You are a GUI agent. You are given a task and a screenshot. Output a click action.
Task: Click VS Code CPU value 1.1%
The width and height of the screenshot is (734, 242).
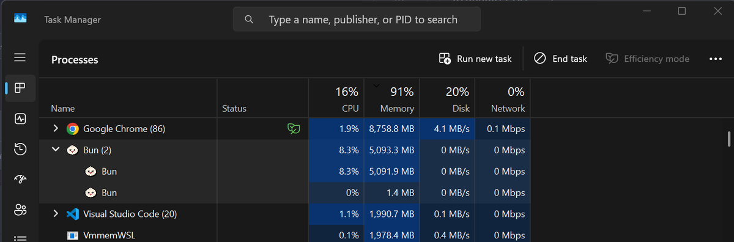(349, 215)
